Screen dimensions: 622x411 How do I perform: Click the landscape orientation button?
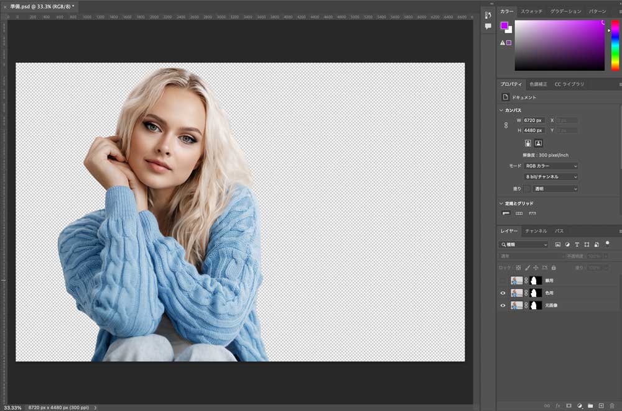pos(537,143)
